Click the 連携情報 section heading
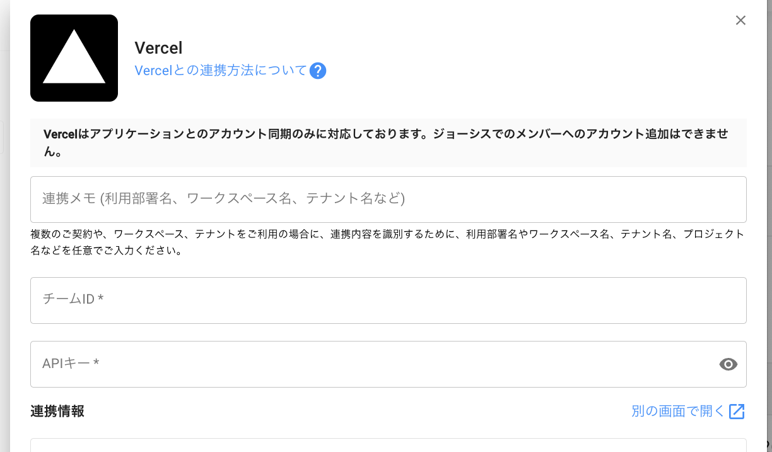The image size is (772, 452). (x=57, y=412)
